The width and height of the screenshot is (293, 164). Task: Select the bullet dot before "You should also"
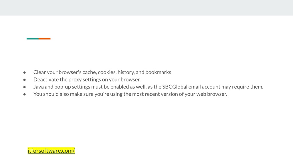point(25,94)
